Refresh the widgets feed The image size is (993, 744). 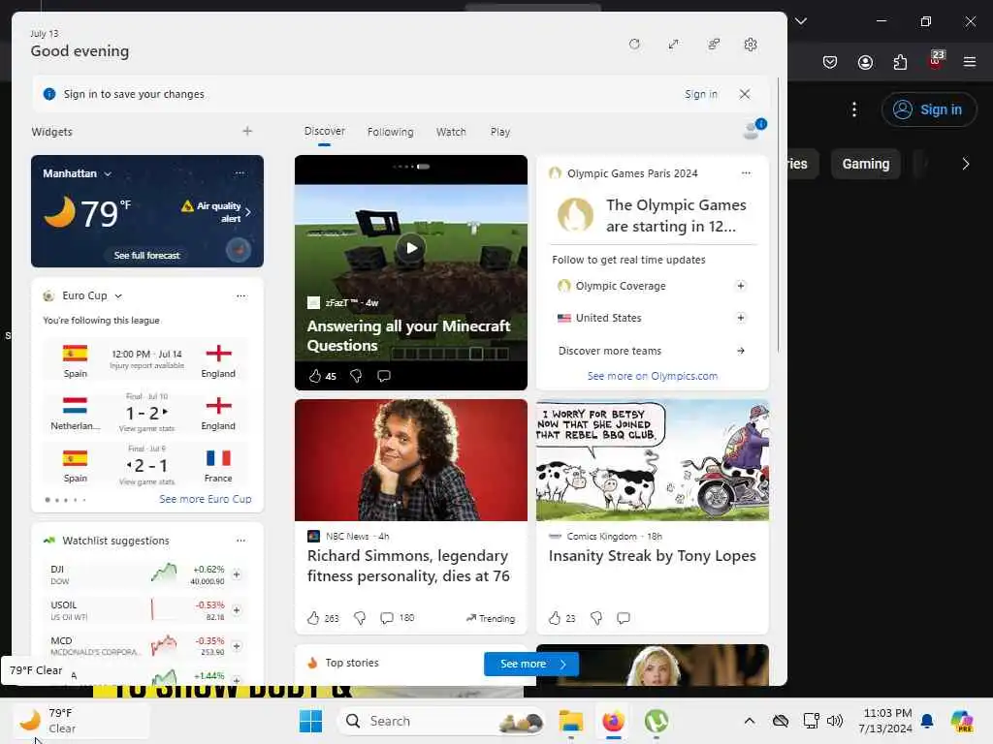click(634, 45)
